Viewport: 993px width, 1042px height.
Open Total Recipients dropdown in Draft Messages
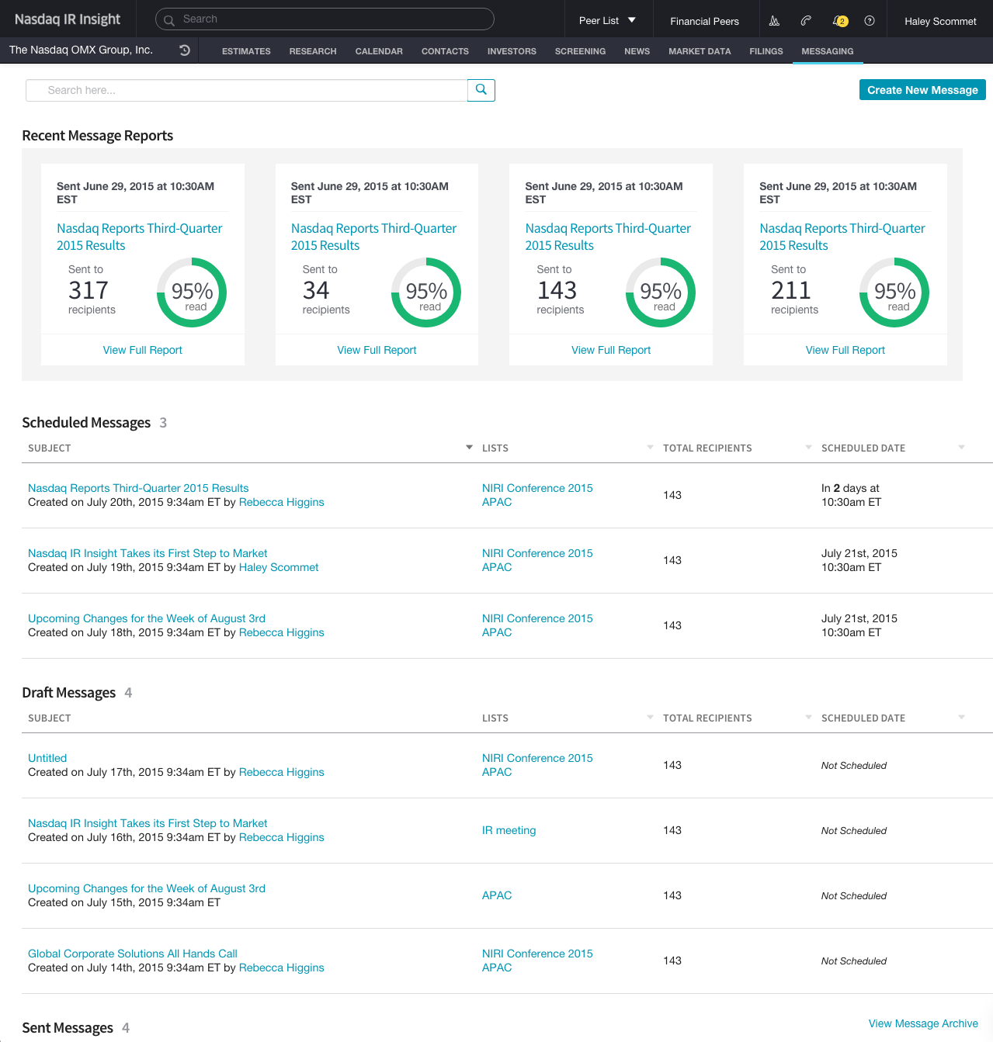click(808, 718)
